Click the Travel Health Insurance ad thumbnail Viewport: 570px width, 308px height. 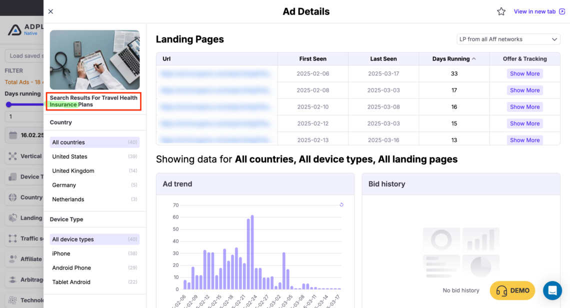(94, 60)
